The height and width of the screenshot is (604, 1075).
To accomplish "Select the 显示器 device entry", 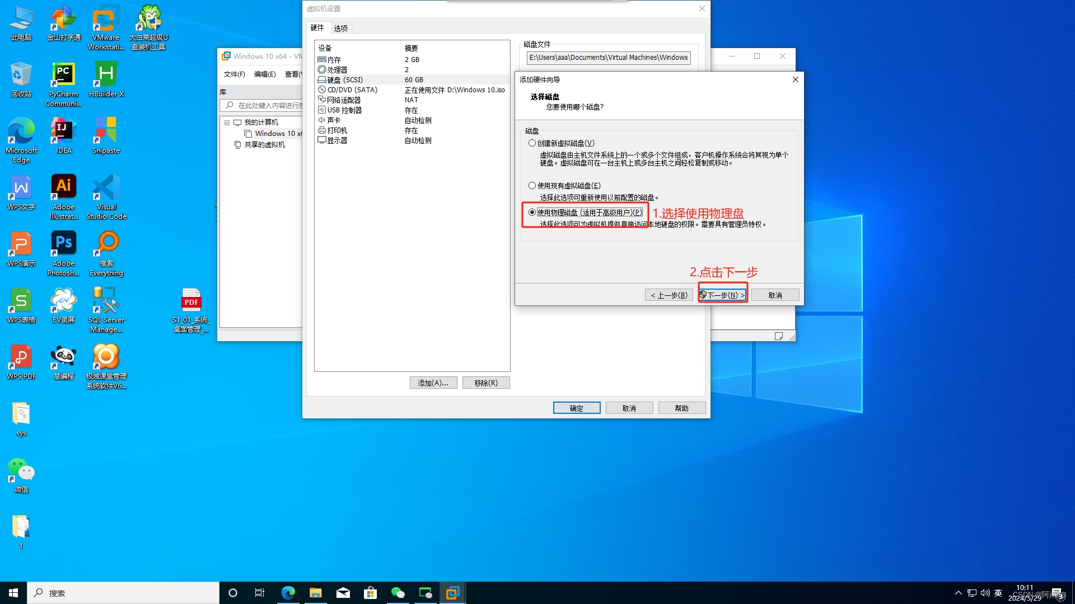I will 336,140.
